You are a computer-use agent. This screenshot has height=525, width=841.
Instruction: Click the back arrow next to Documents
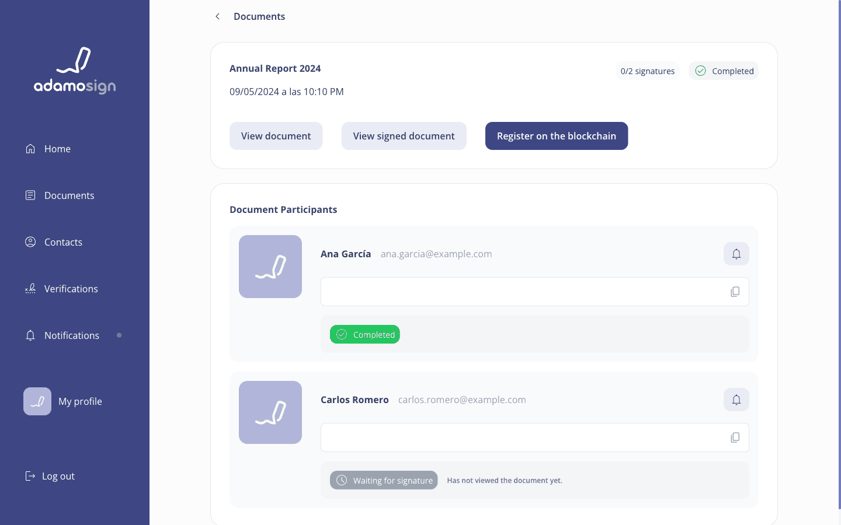point(217,16)
